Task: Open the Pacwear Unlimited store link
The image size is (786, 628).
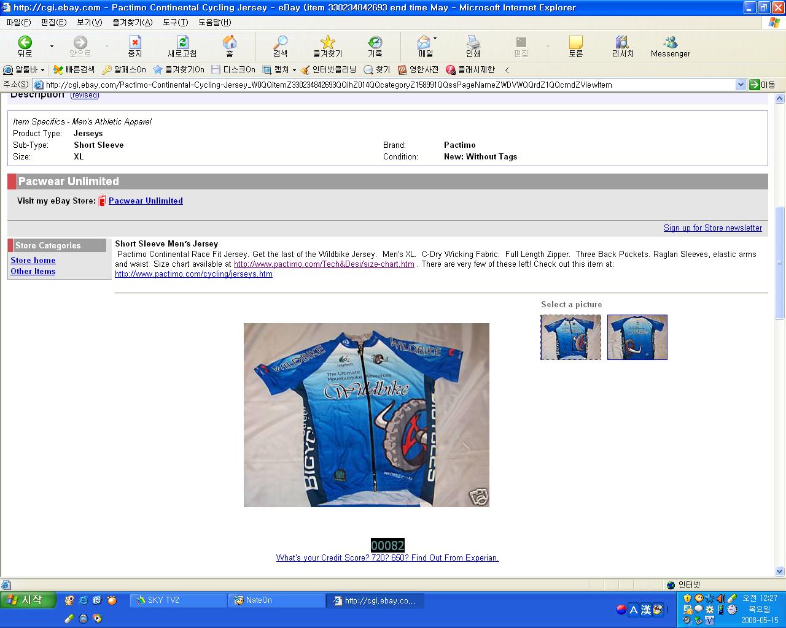Action: 146,201
